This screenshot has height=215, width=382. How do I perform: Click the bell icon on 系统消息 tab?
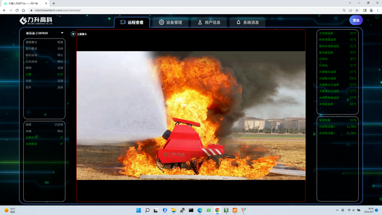tap(238, 22)
